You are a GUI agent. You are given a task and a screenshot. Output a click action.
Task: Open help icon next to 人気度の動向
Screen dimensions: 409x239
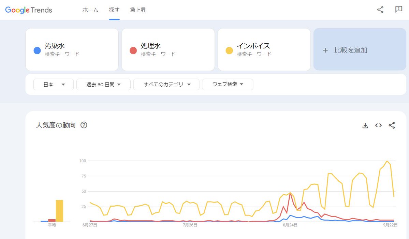84,125
